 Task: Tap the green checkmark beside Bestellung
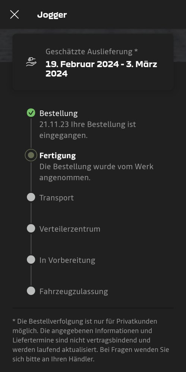click(x=31, y=113)
